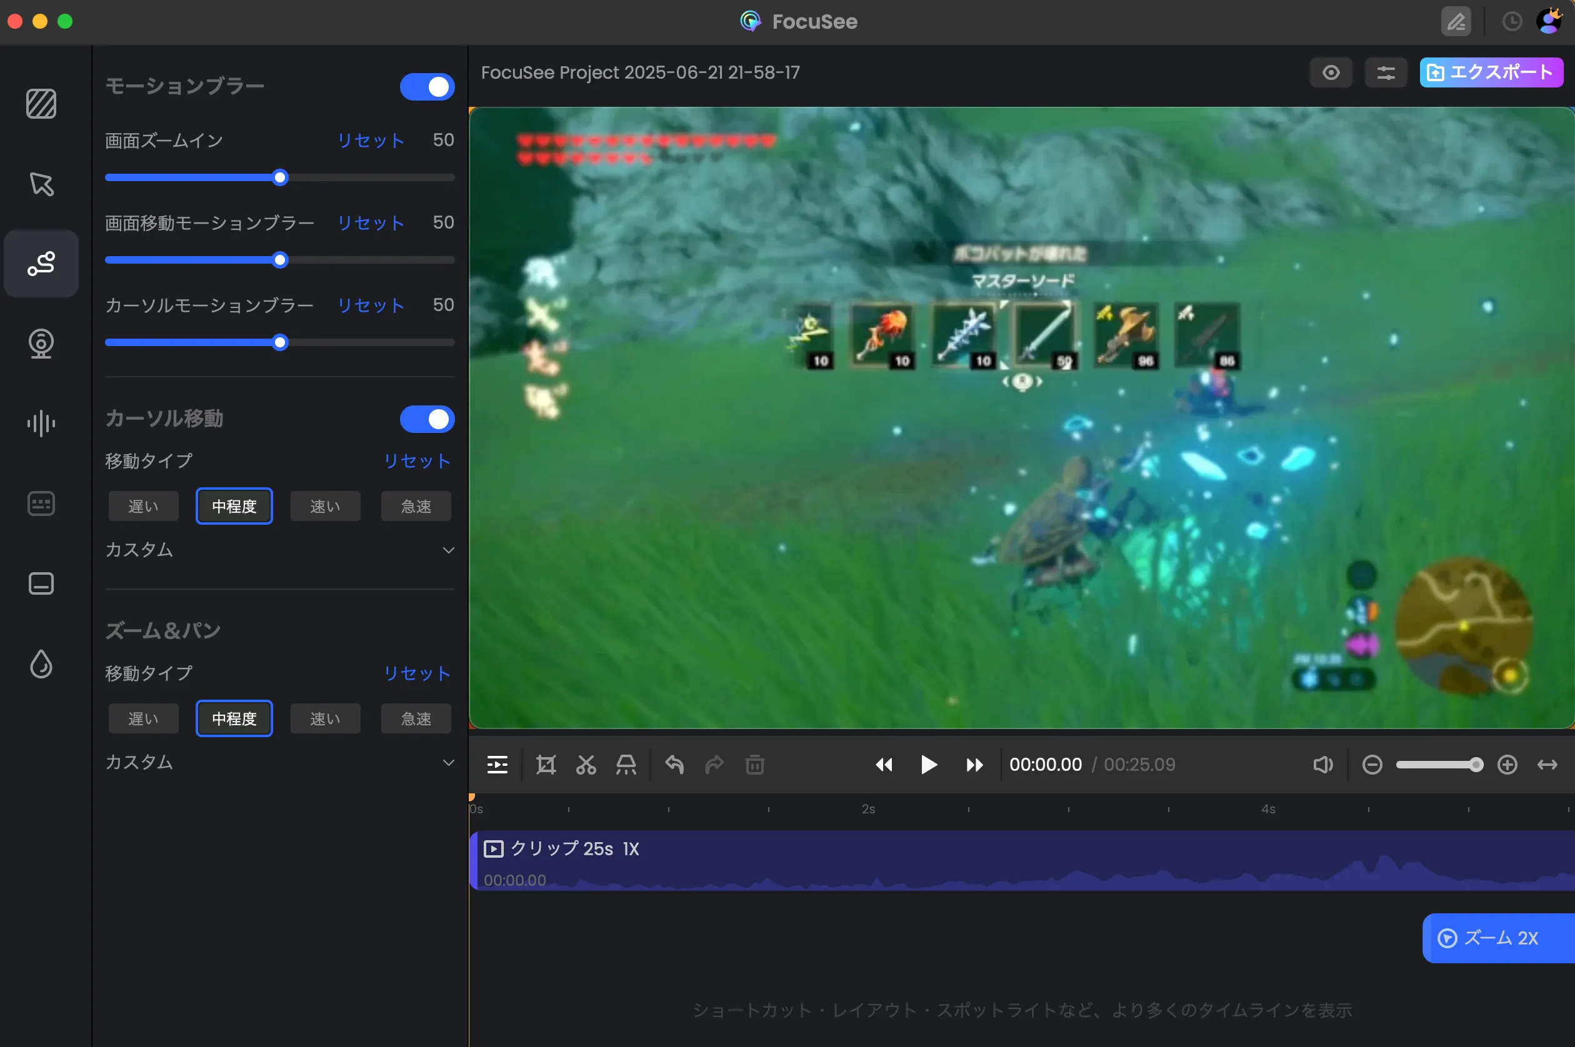The image size is (1575, 1047).
Task: Toggle モーションブラー switch
Action: (427, 87)
